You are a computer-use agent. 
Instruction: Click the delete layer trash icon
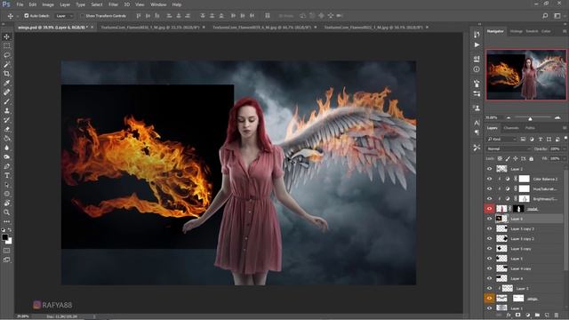(557, 315)
